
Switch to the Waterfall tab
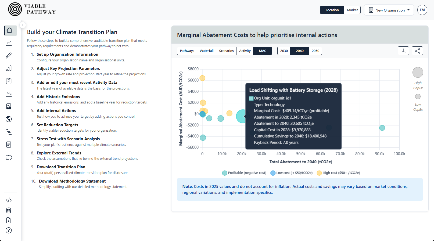(x=206, y=51)
